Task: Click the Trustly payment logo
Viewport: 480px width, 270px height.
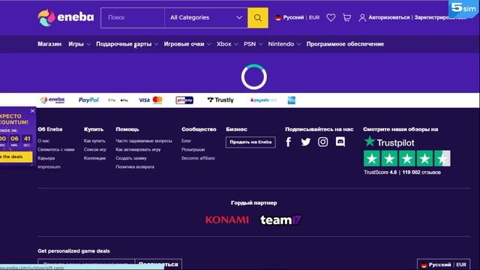Action: [x=220, y=100]
